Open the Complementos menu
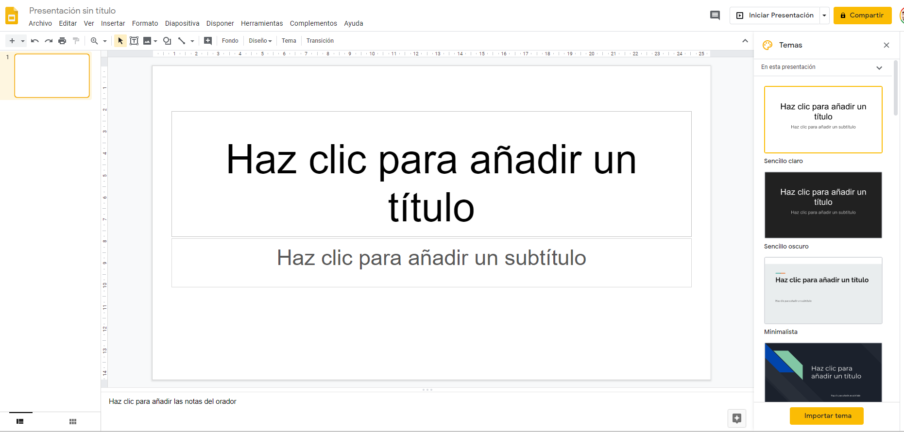 (313, 23)
